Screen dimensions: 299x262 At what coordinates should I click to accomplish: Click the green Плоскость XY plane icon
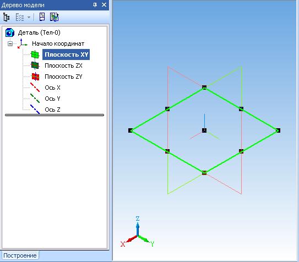(x=35, y=54)
